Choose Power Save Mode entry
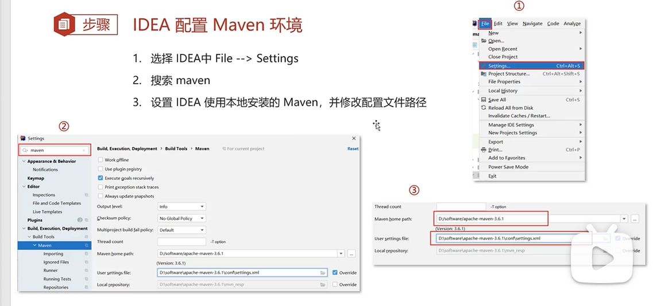The height and width of the screenshot is (306, 653). 508,167
